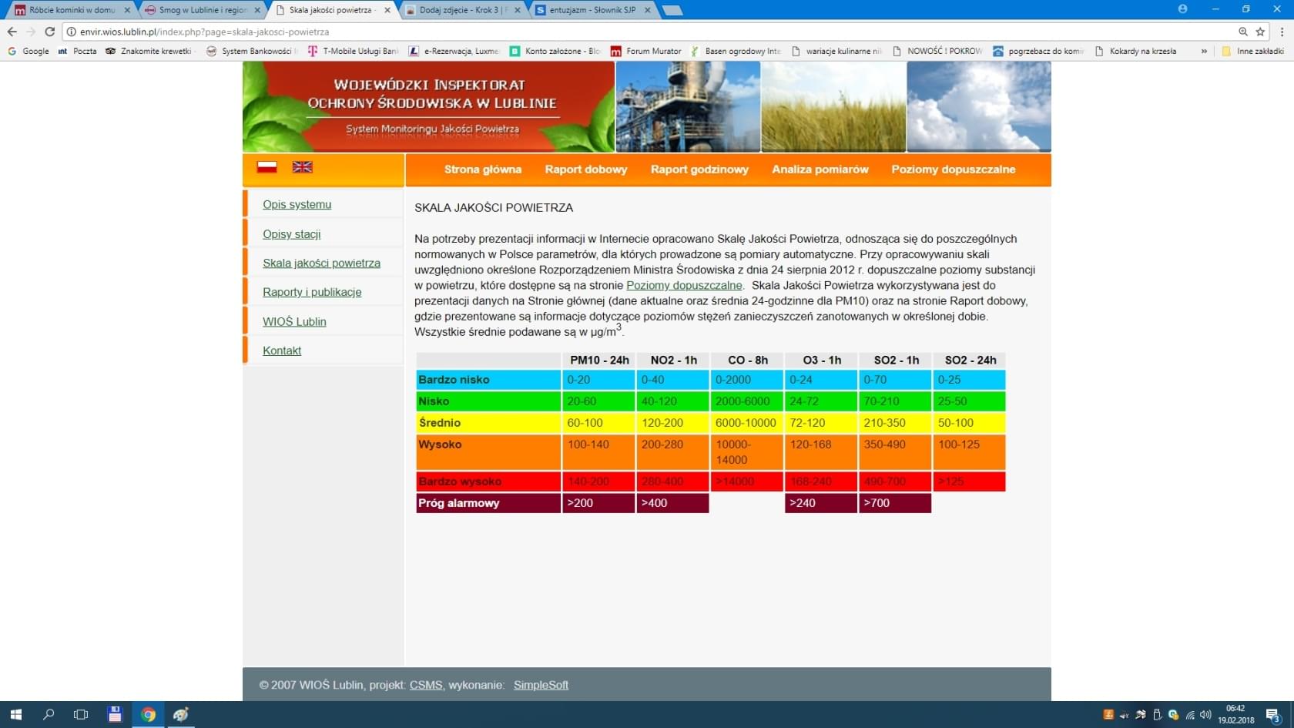The width and height of the screenshot is (1294, 728).
Task: Open Opisy stacji sidebar link
Action: tap(291, 234)
